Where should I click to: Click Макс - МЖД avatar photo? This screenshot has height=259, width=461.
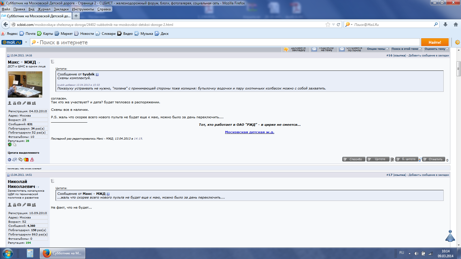tap(25, 84)
